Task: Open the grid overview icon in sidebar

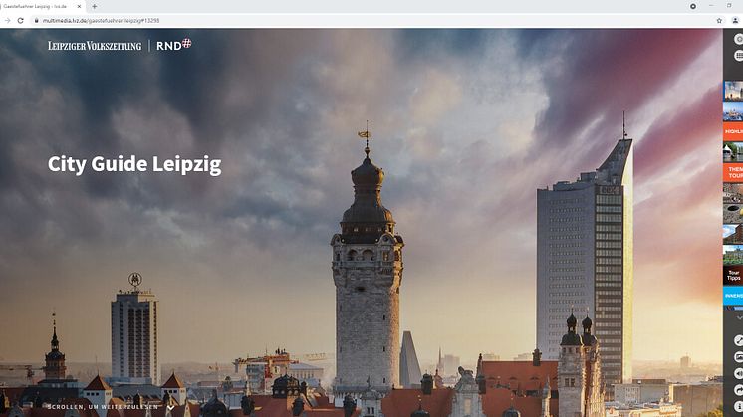Action: 738,56
